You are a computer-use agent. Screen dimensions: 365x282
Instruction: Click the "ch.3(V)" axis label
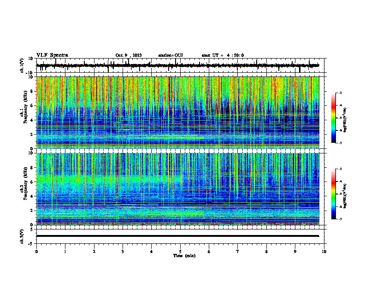[x=22, y=236]
